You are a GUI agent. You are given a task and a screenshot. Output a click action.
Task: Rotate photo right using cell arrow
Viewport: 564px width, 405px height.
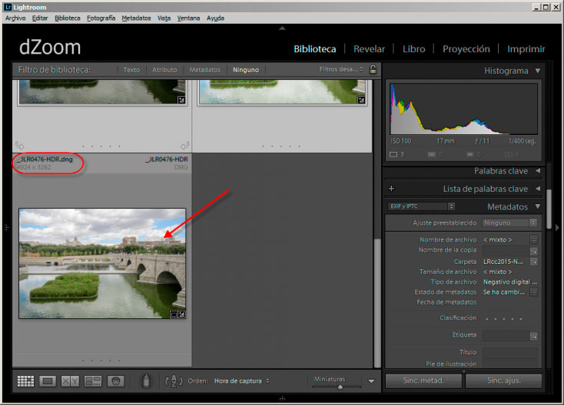[x=185, y=146]
